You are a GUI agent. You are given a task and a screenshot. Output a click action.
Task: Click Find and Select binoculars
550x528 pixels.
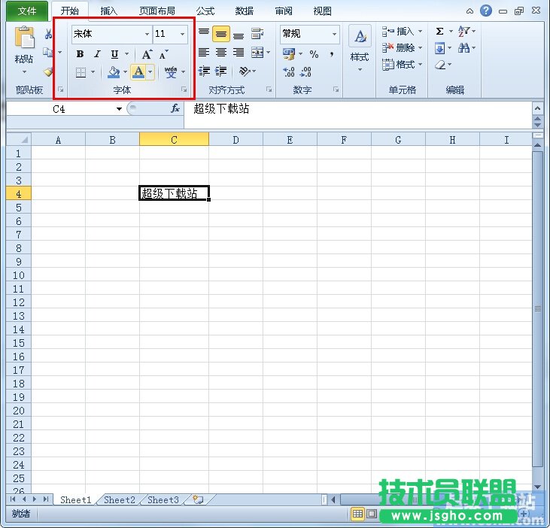(x=463, y=47)
